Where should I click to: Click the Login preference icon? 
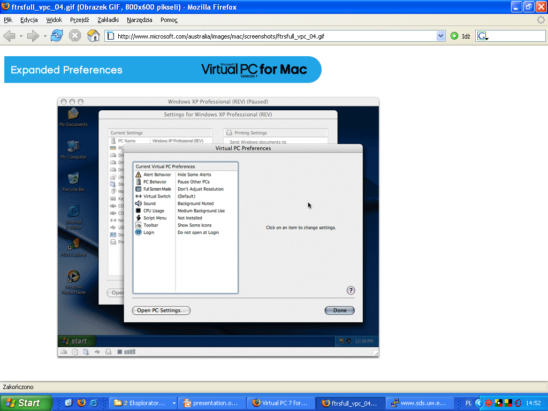pos(139,232)
